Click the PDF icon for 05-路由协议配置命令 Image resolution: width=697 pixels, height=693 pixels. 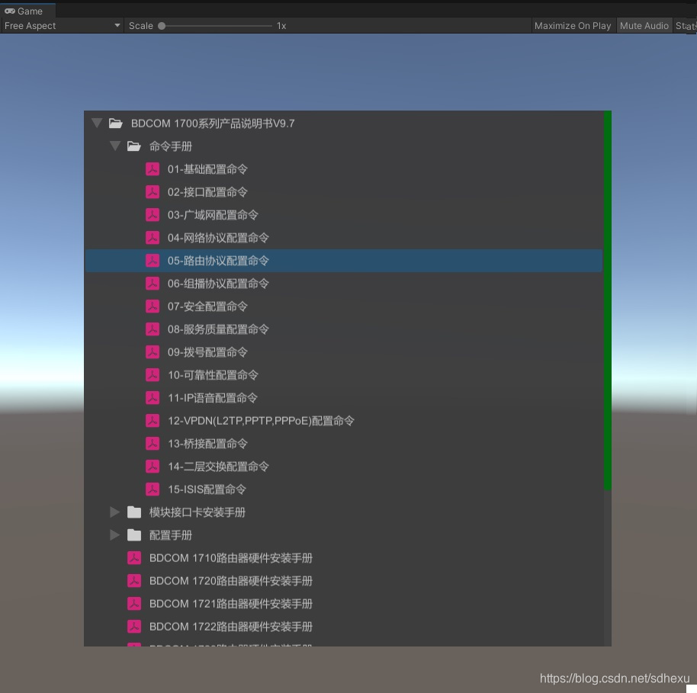153,261
